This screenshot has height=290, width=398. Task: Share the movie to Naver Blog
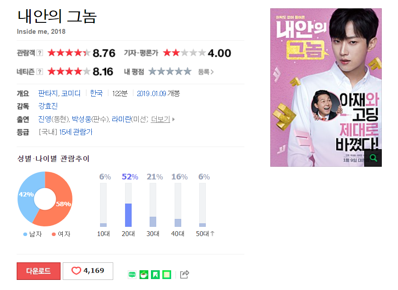(x=132, y=275)
